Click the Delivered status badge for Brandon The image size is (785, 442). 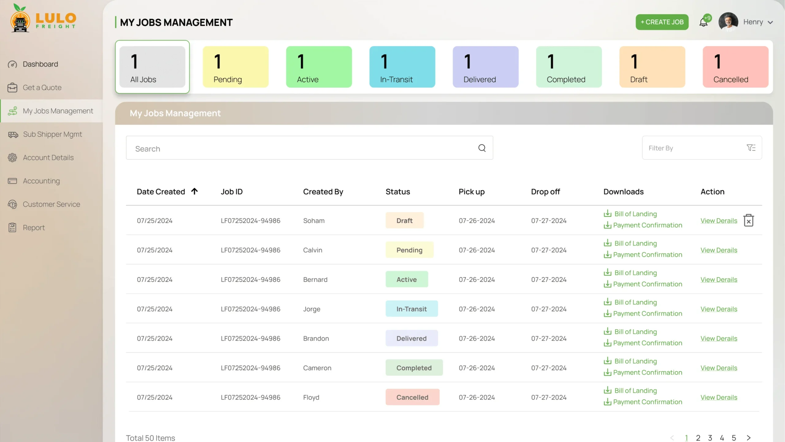click(412, 338)
